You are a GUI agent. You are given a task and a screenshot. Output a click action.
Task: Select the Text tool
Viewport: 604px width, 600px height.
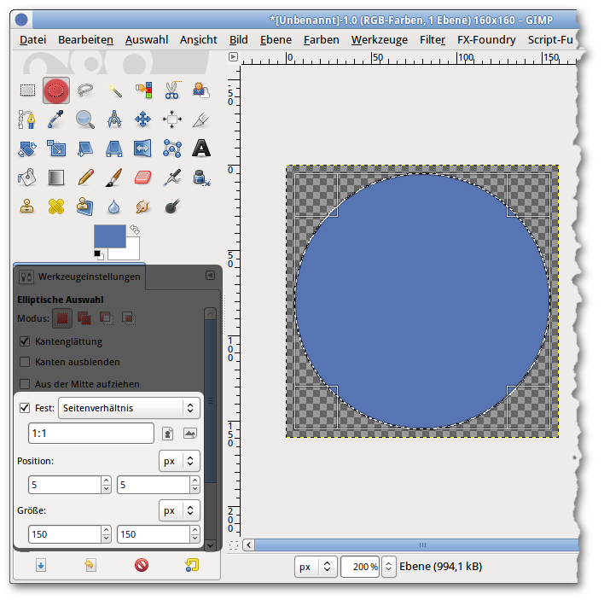point(201,149)
